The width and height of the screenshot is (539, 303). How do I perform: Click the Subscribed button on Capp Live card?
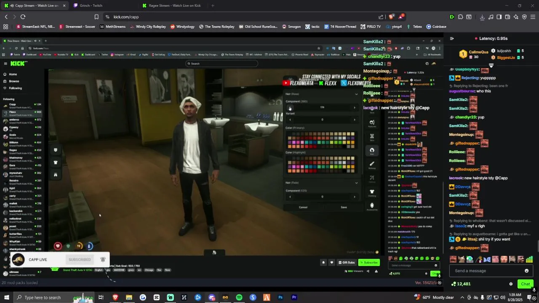click(80, 260)
